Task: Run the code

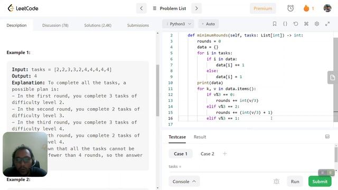Action: point(295,182)
